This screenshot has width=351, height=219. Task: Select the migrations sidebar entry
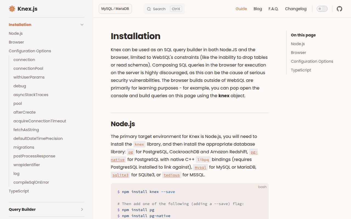click(24, 147)
